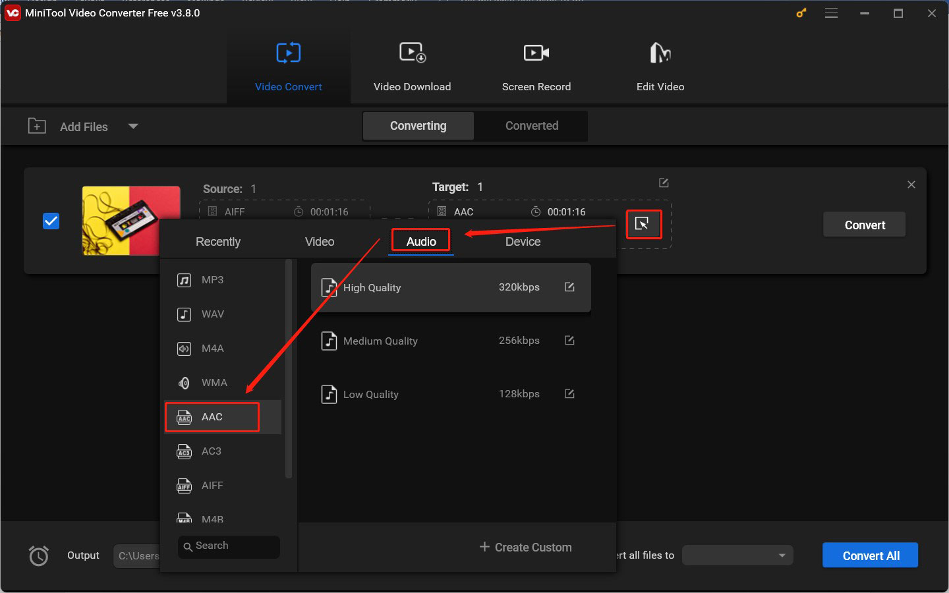Click the source AIFF format label
The height and width of the screenshot is (593, 949).
[235, 212]
